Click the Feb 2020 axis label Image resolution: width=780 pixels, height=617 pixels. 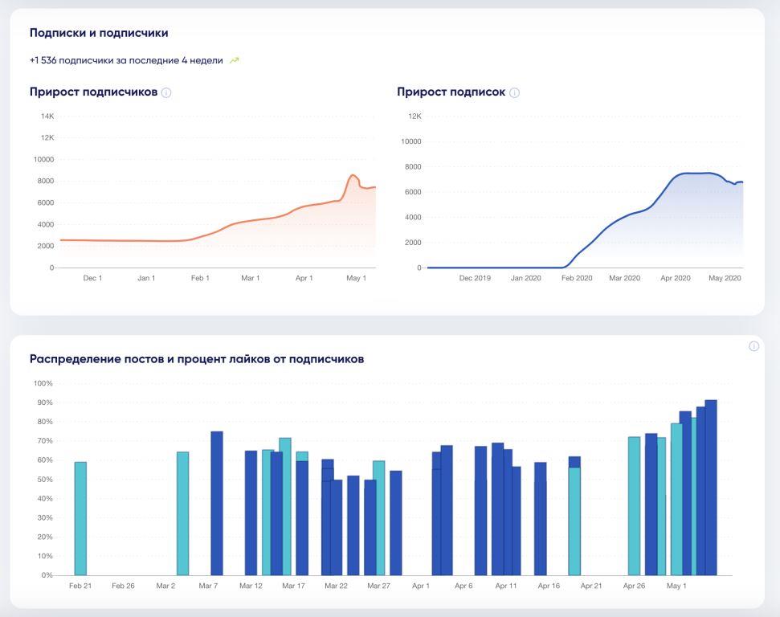tap(577, 278)
